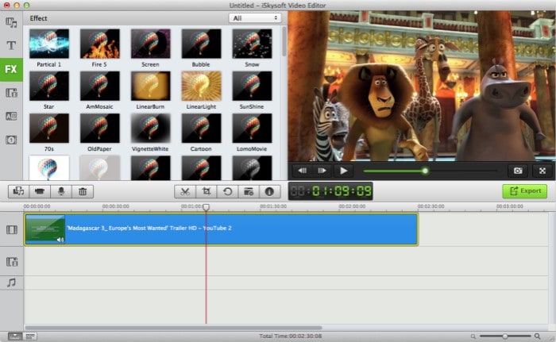The image size is (556, 342).
Task: Select the Partical 1 effect thumbnail
Action: pyautogui.click(x=49, y=44)
